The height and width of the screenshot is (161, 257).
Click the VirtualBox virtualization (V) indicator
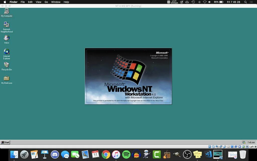(239, 147)
